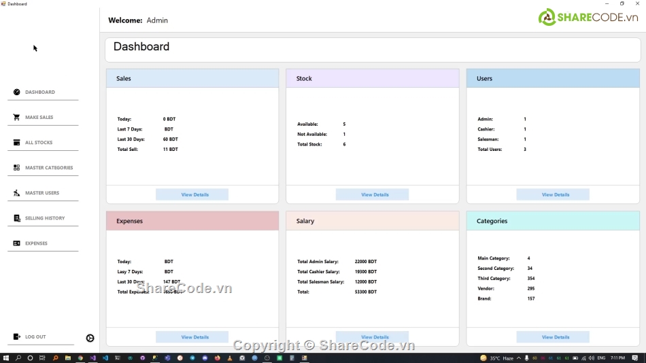This screenshot has width=646, height=363.
Task: Open the Expenses sidebar label
Action: pos(36,243)
